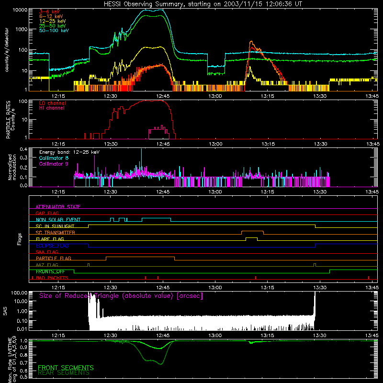Select the green 25-50 keV legend entry
The width and height of the screenshot is (383, 383).
click(x=53, y=26)
